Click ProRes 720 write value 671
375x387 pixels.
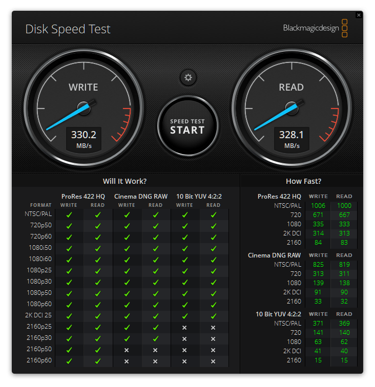318,215
